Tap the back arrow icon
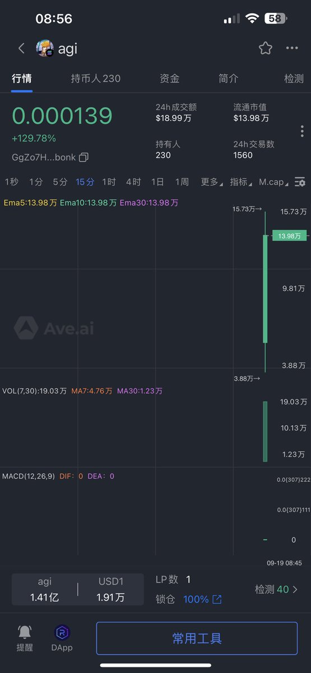 pos(21,48)
